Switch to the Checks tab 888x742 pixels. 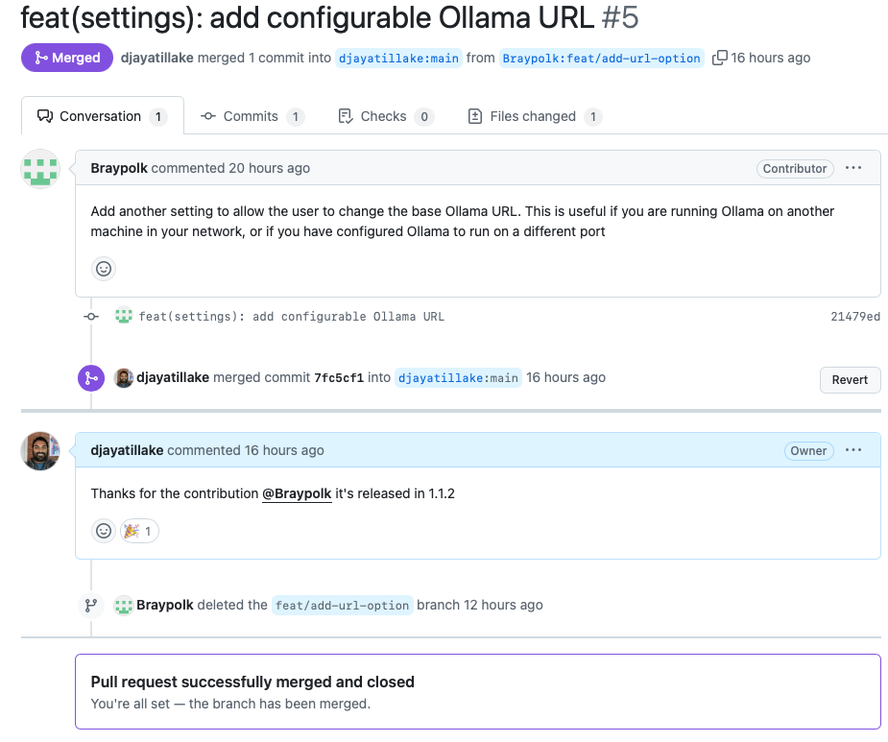[386, 116]
